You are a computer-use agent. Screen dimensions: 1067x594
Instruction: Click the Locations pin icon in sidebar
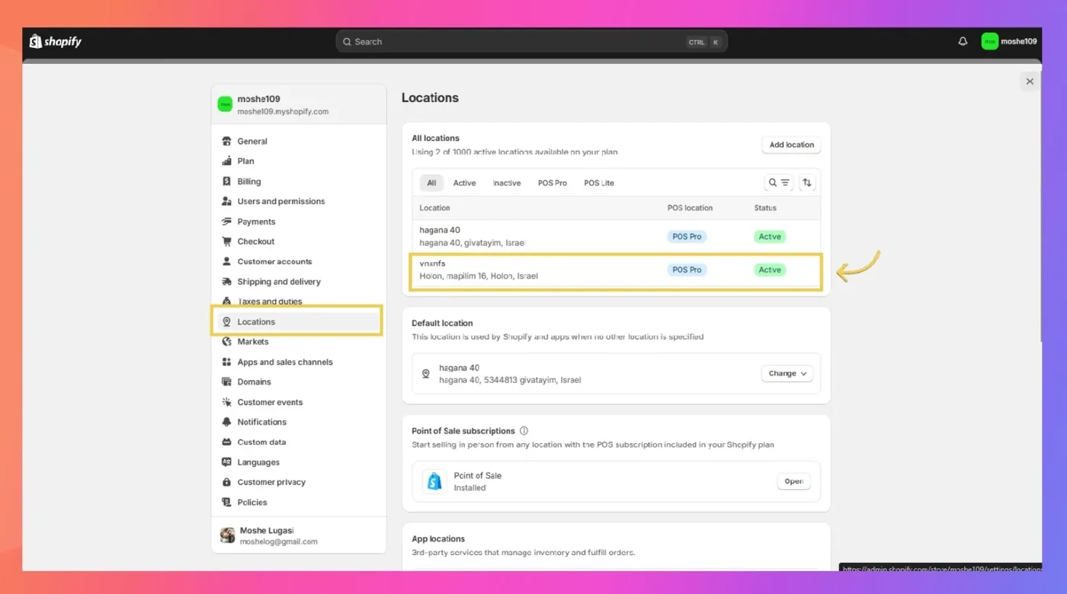[x=226, y=321]
